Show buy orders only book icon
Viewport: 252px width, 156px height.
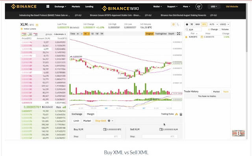(30, 34)
